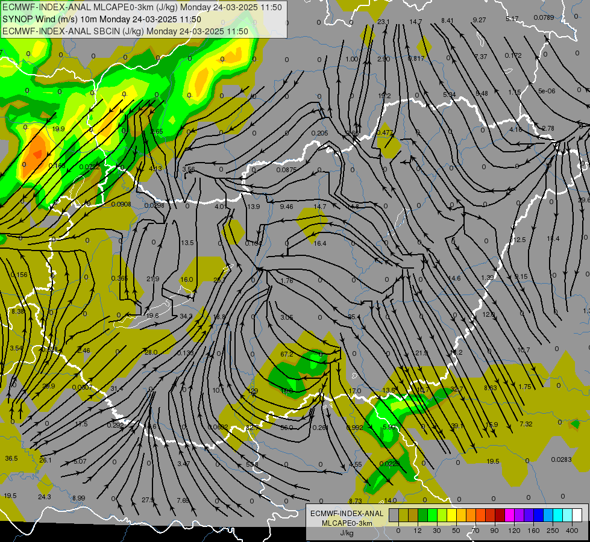Click the legend tick label '12'
The height and width of the screenshot is (542, 590).
tap(417, 531)
